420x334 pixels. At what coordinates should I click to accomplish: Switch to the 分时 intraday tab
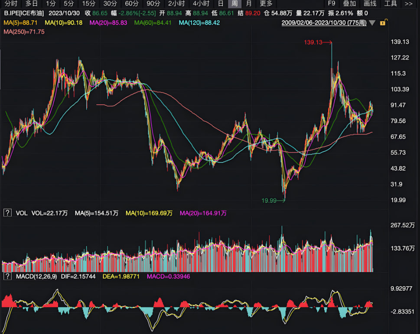(x=11, y=3)
